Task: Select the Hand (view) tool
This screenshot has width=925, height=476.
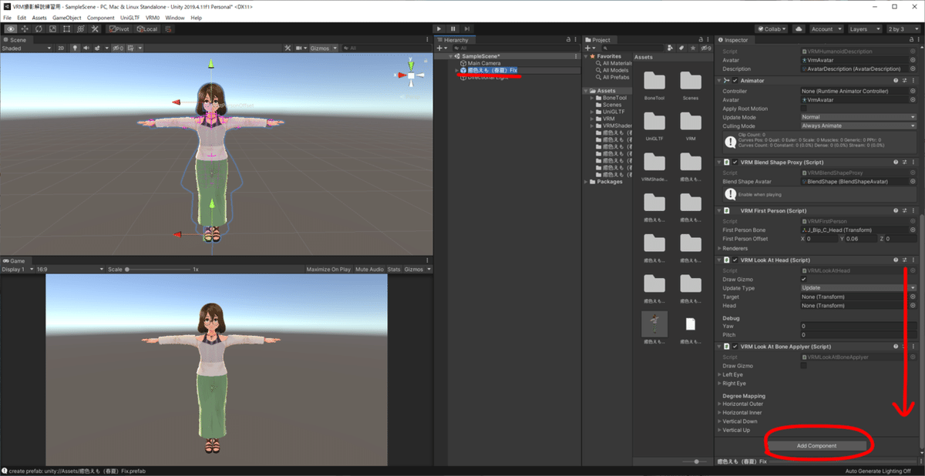Action: pos(11,28)
